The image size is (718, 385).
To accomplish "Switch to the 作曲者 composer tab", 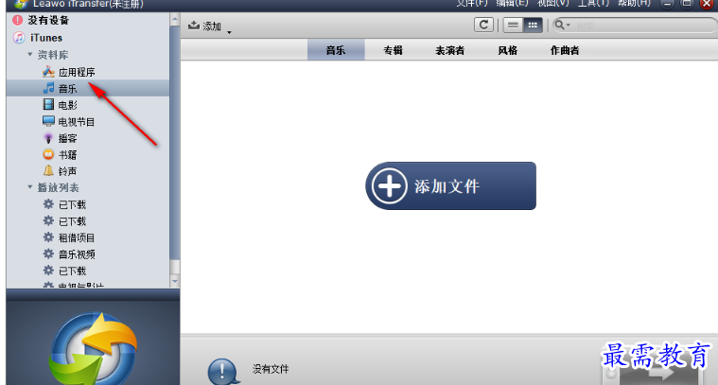I will pyautogui.click(x=565, y=50).
